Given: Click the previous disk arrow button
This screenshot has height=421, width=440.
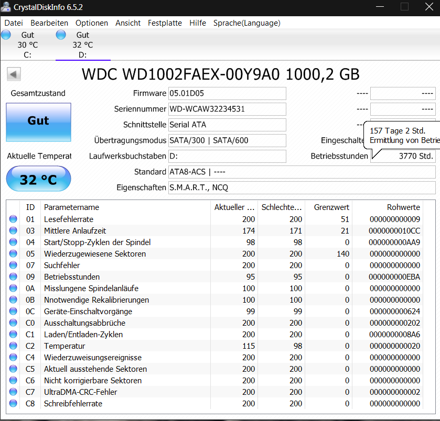Looking at the screenshot, I should tap(14, 74).
